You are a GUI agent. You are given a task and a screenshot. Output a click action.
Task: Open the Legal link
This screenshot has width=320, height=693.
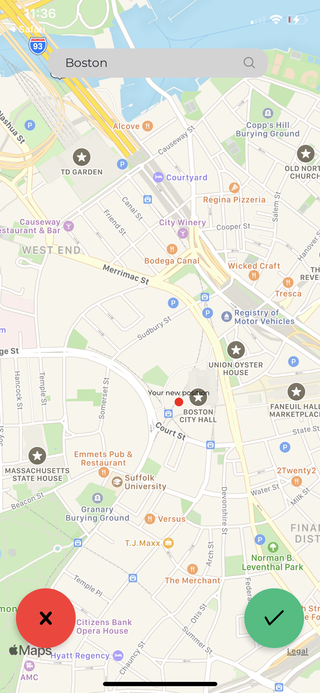[x=297, y=651]
